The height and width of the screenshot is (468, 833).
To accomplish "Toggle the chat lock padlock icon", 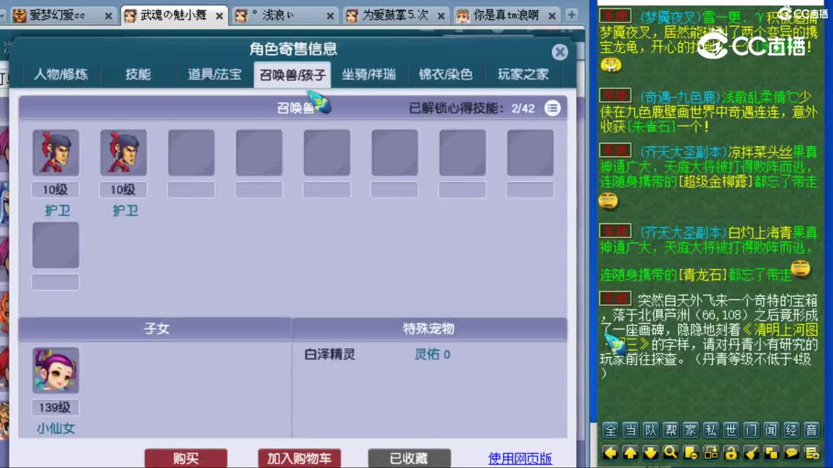I will (x=731, y=452).
